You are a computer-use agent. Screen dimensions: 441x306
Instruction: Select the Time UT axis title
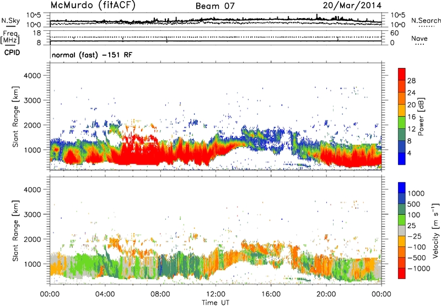point(216,303)
